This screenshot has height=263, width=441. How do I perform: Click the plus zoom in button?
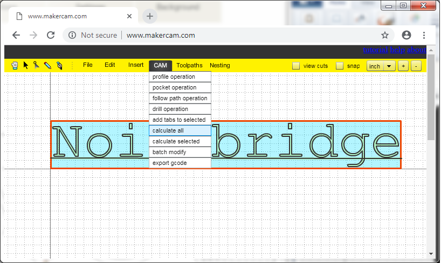click(x=403, y=66)
